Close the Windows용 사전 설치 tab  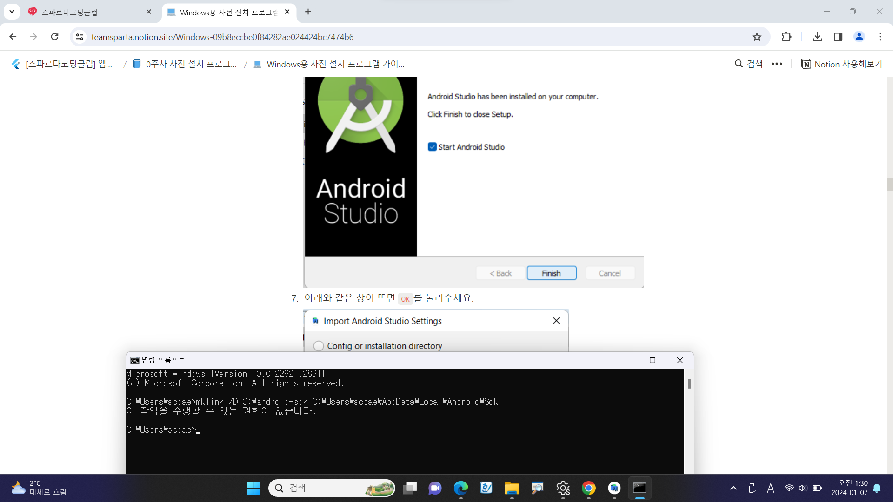pyautogui.click(x=287, y=12)
